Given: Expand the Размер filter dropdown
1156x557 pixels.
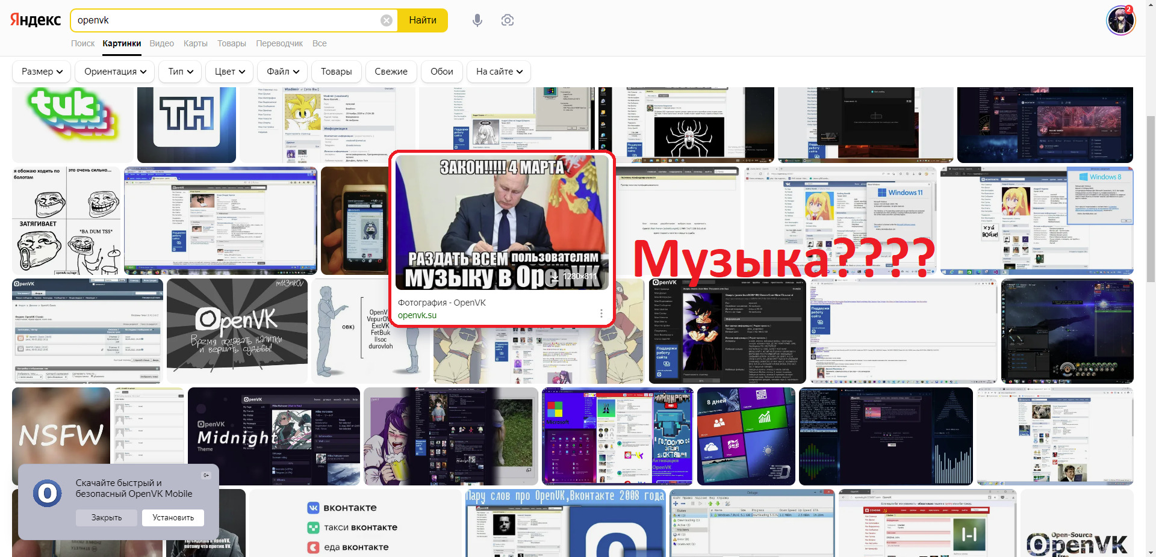Looking at the screenshot, I should tap(42, 72).
